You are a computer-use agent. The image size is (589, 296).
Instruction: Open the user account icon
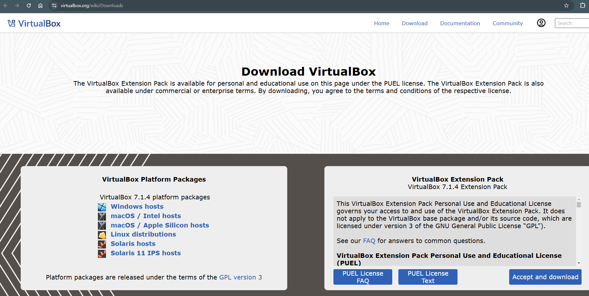click(x=541, y=23)
